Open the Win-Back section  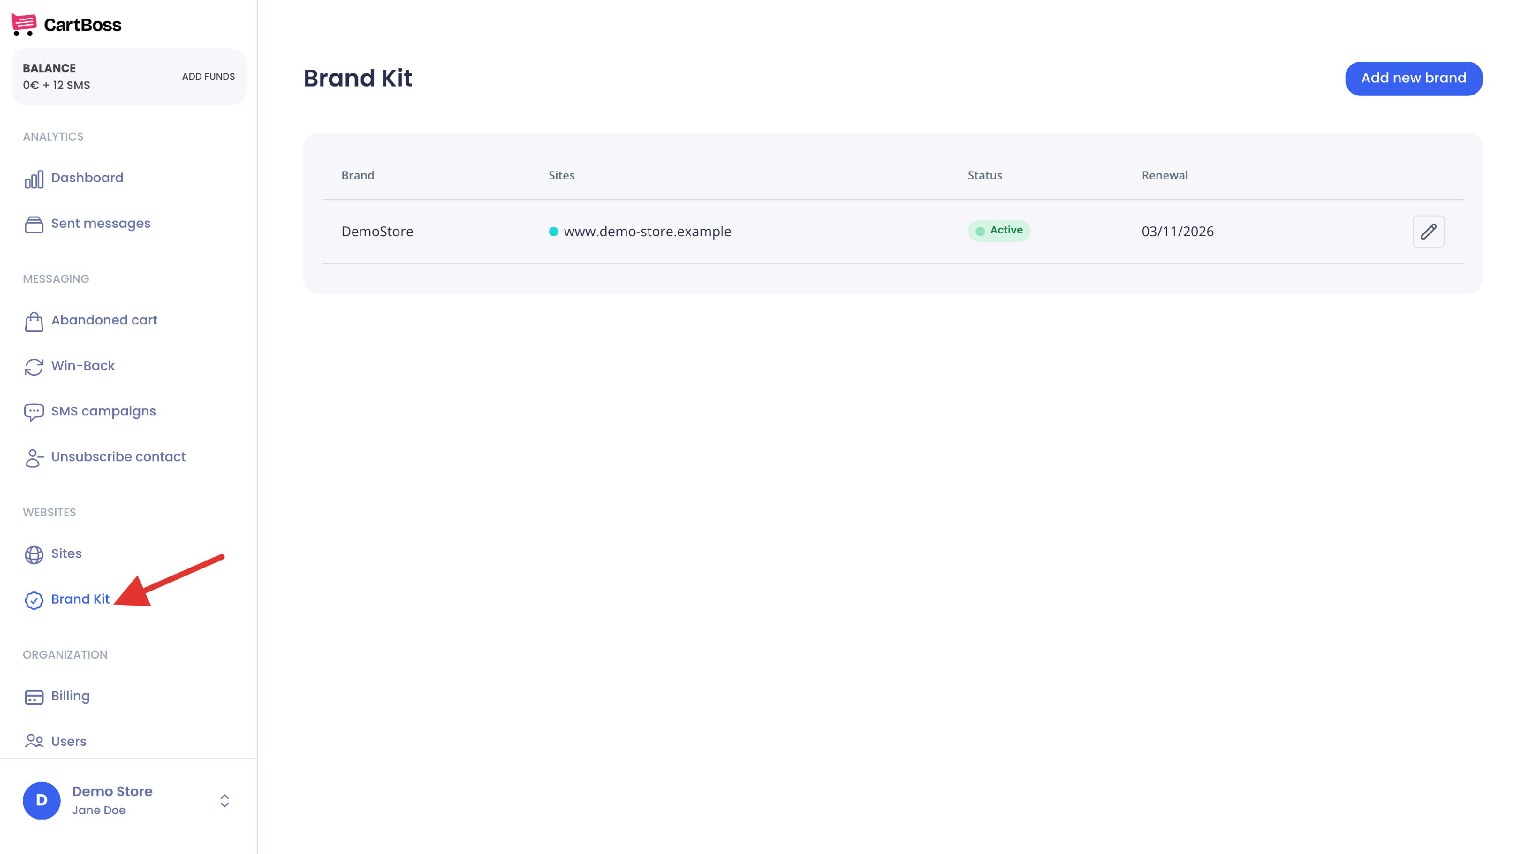coord(83,365)
